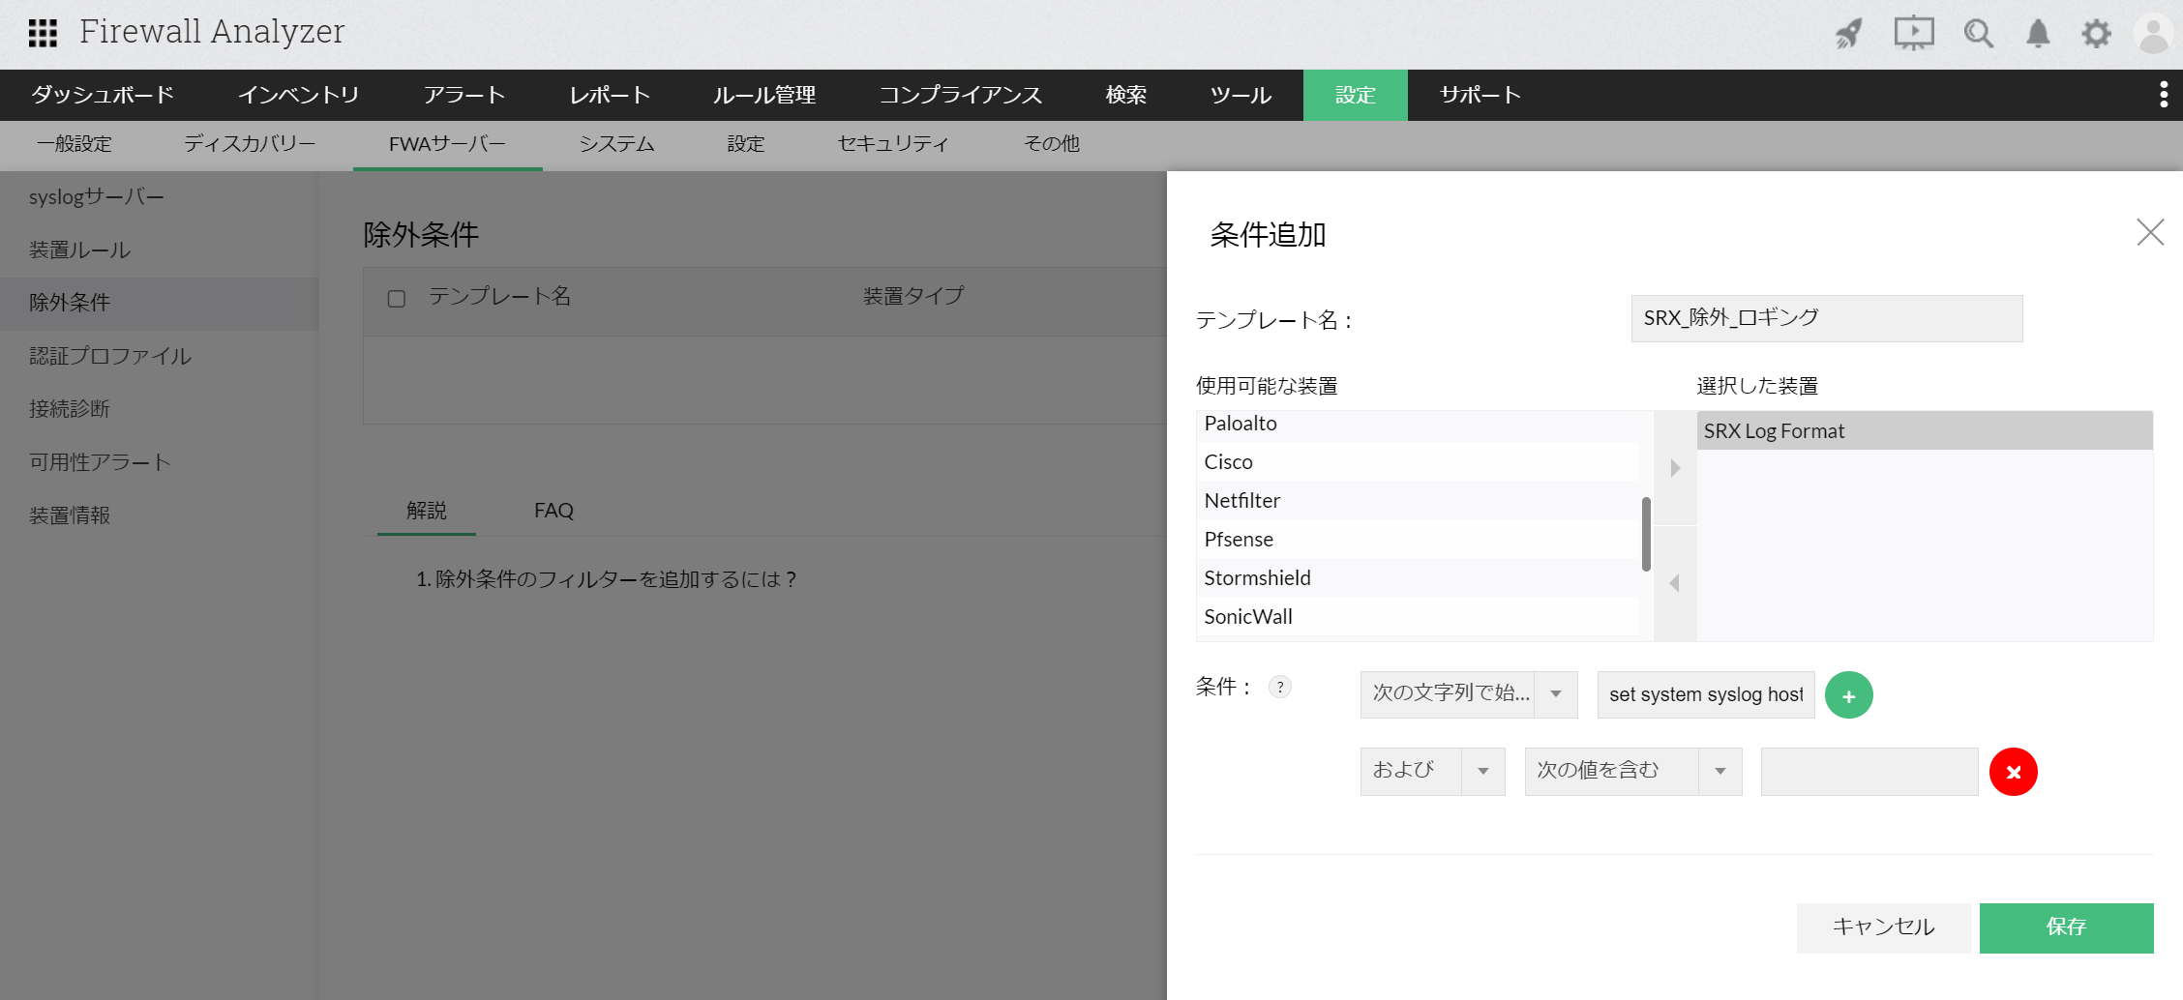Select Stormshield in available devices list
The height and width of the screenshot is (1000, 2183).
(1257, 578)
